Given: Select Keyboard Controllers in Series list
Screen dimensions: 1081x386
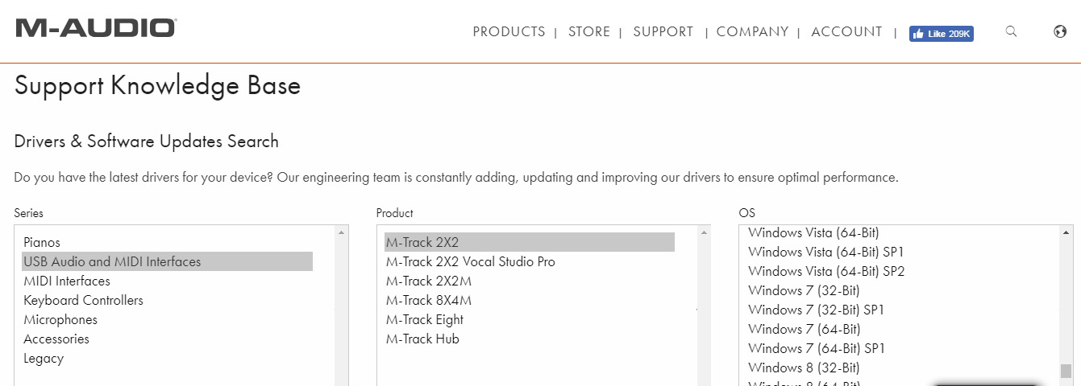Looking at the screenshot, I should [x=83, y=300].
